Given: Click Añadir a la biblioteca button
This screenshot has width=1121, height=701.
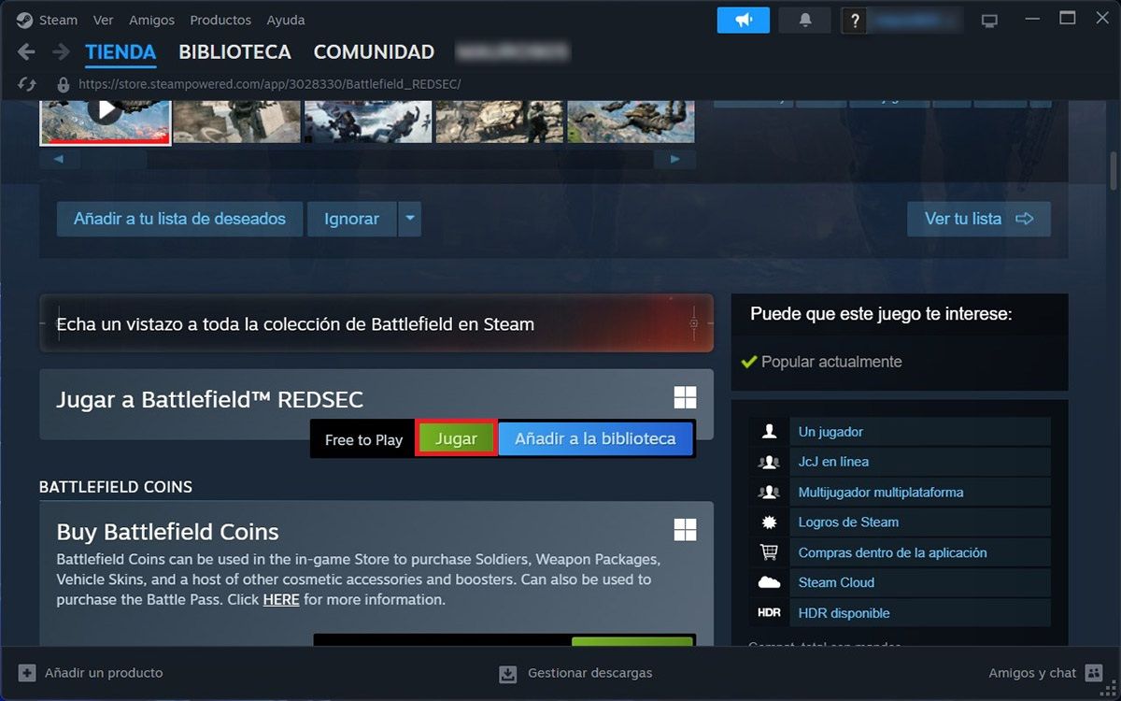Looking at the screenshot, I should pos(595,439).
